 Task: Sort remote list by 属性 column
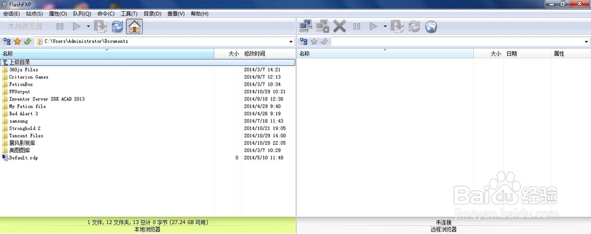pyautogui.click(x=571, y=54)
